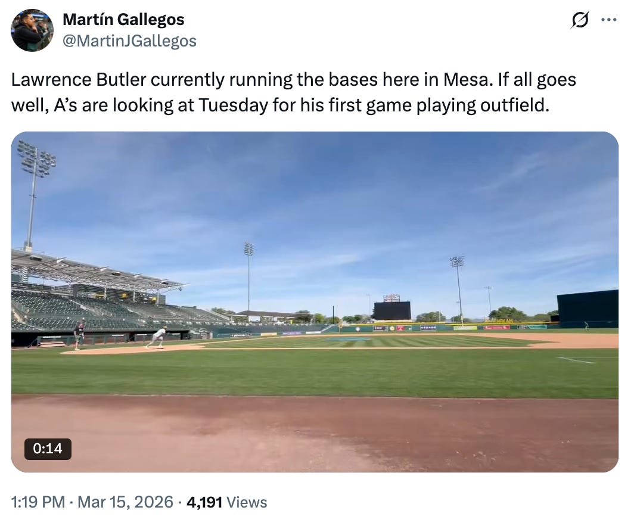Open the Martín Gallegos display name link
Screen dimensions: 634x529
(123, 20)
